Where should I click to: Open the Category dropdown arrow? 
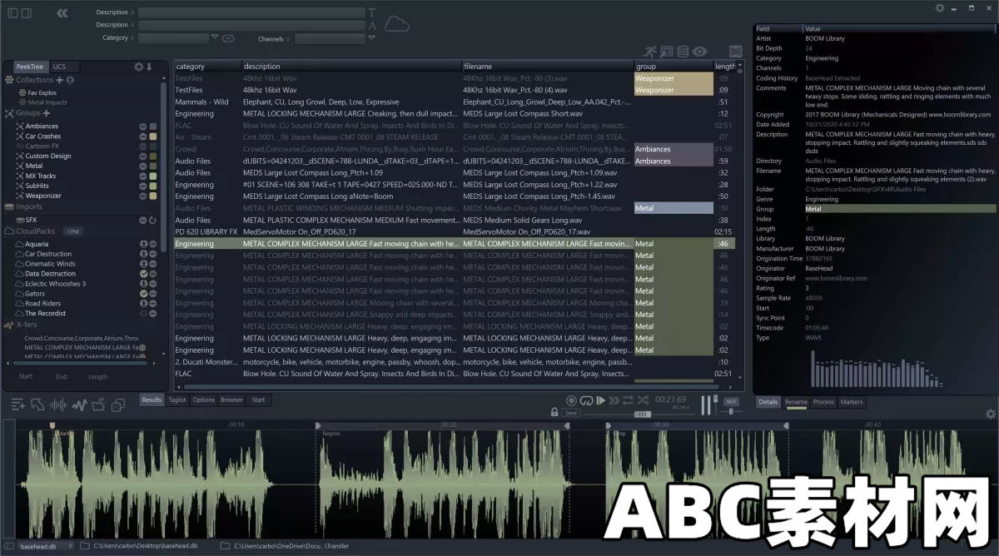(215, 37)
